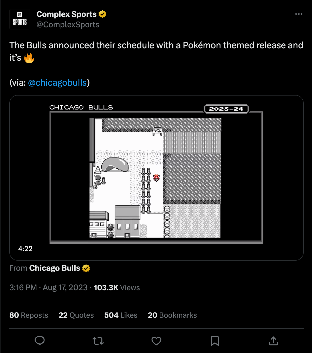Repost this tweet using the repost icon

tap(98, 341)
